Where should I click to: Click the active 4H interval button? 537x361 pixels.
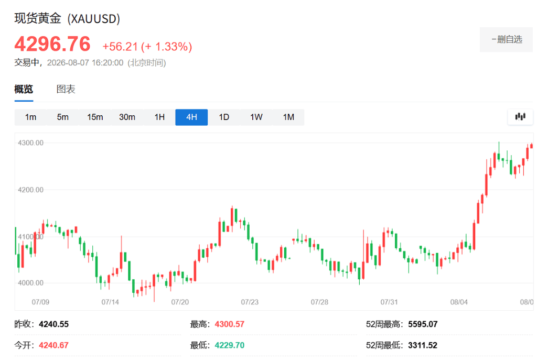[x=191, y=117]
